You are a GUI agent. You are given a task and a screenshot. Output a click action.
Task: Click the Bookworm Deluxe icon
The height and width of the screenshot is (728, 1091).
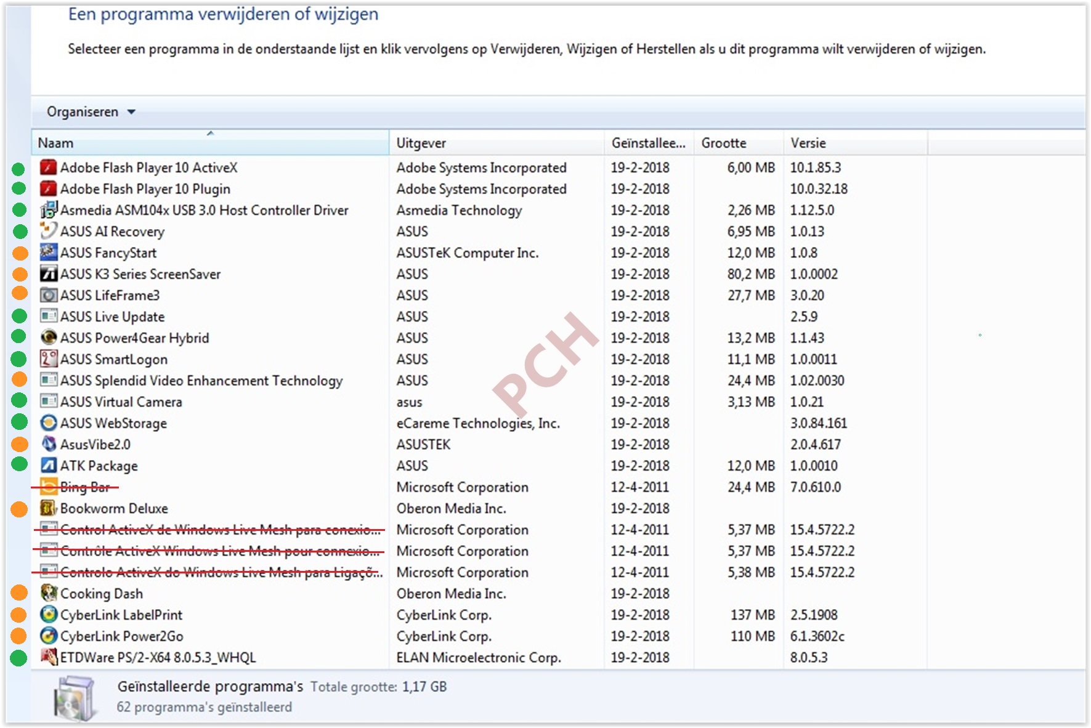[48, 508]
